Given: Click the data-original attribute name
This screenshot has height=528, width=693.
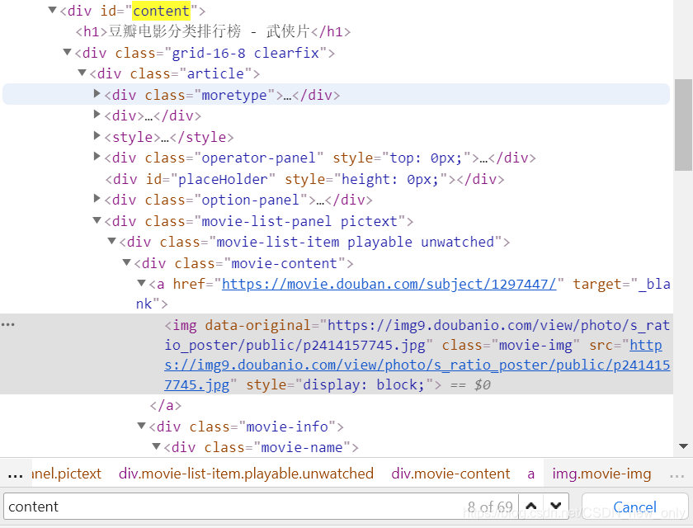Looking at the screenshot, I should pos(257,325).
